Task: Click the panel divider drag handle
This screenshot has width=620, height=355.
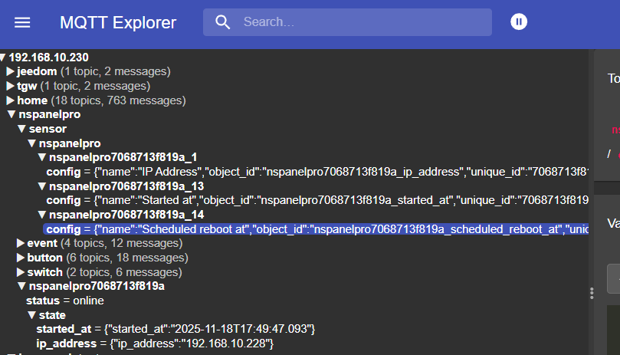Action: [591, 293]
